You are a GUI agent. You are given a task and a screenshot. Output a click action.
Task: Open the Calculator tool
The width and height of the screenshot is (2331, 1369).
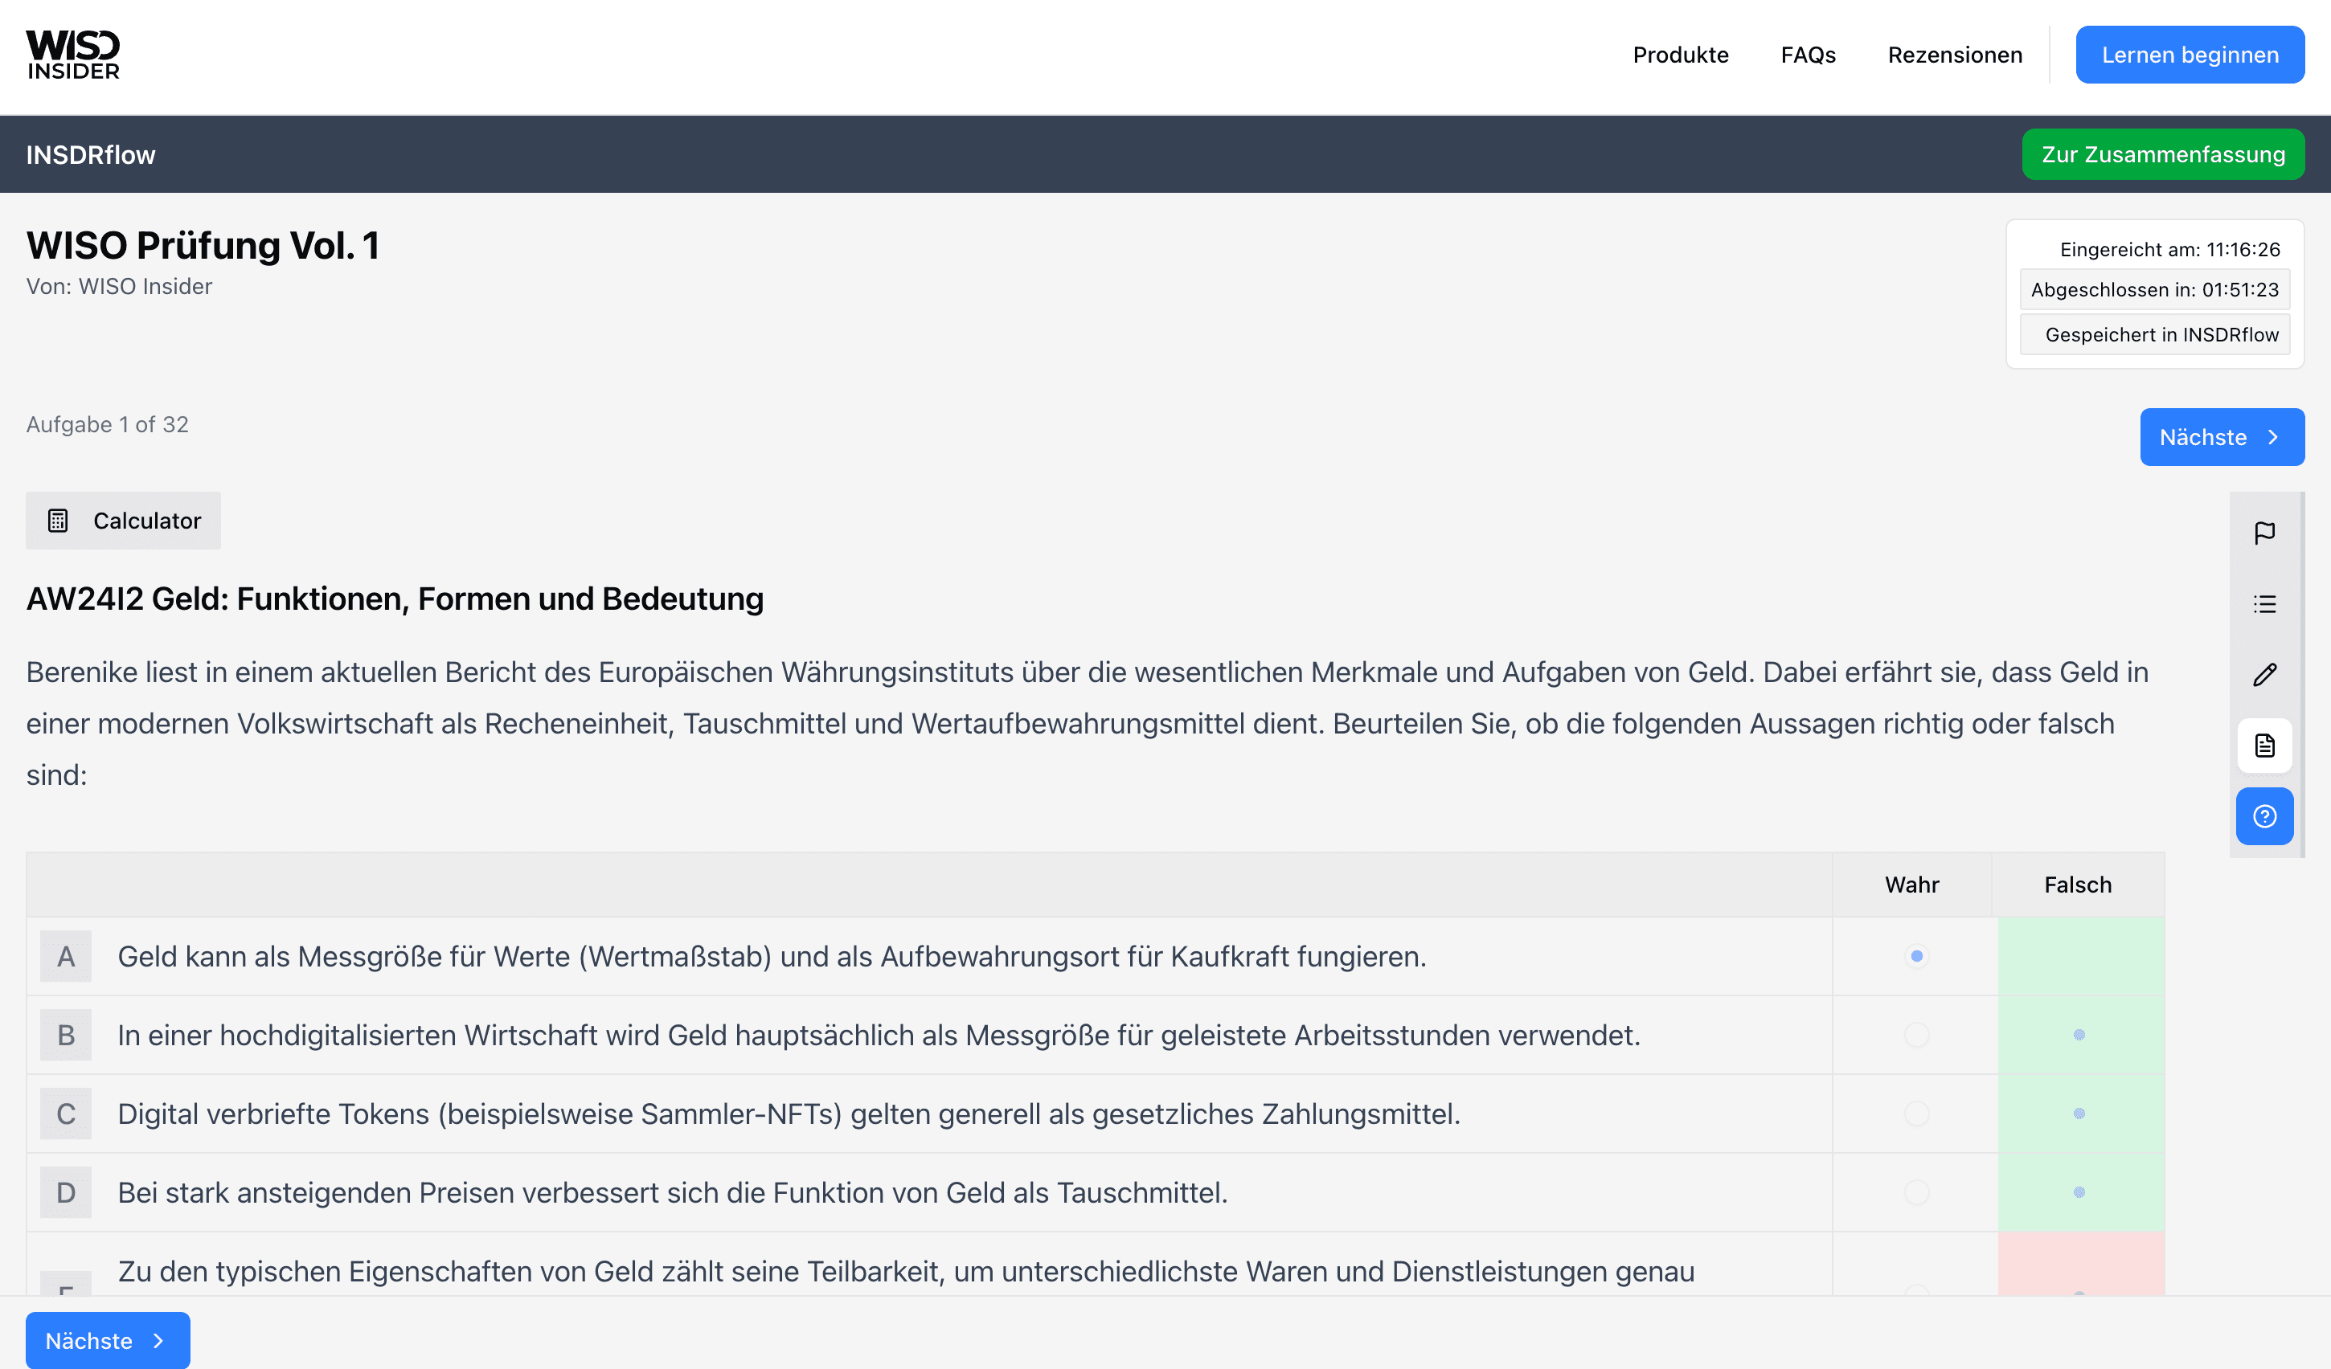point(123,521)
